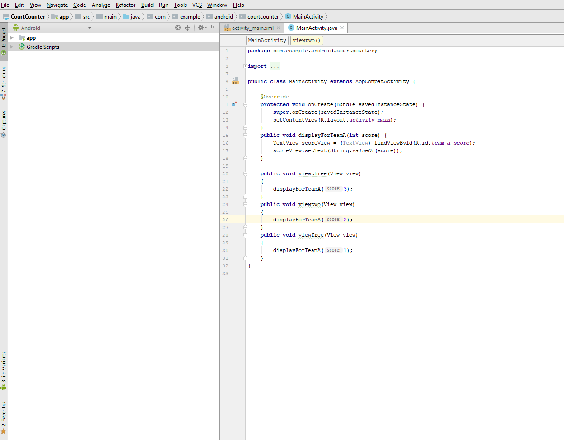Image resolution: width=564 pixels, height=440 pixels.
Task: Expand the folded import statements
Action: (x=245, y=66)
